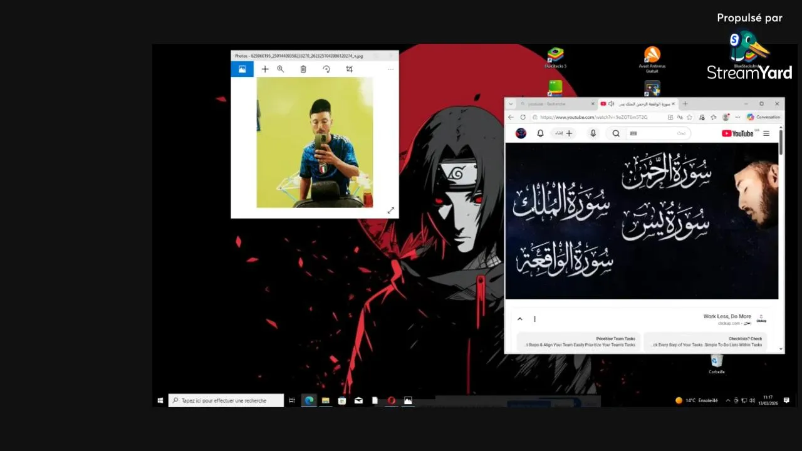This screenshot has height=451, width=802.
Task: Click the selfie photo in Photos viewer
Action: coord(315,142)
